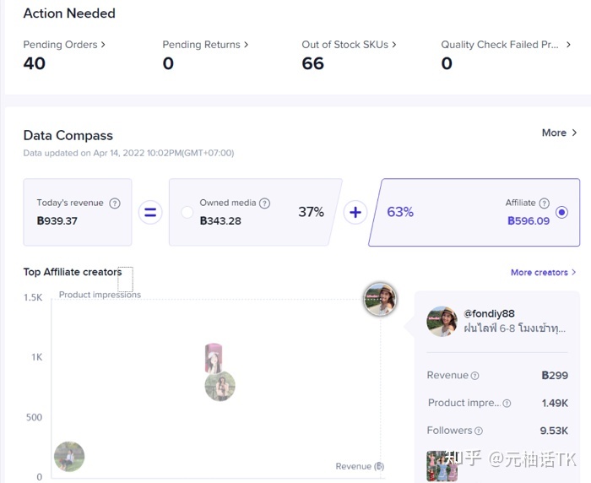Click the plus sign icon
The width and height of the screenshot is (591, 483).
355,212
